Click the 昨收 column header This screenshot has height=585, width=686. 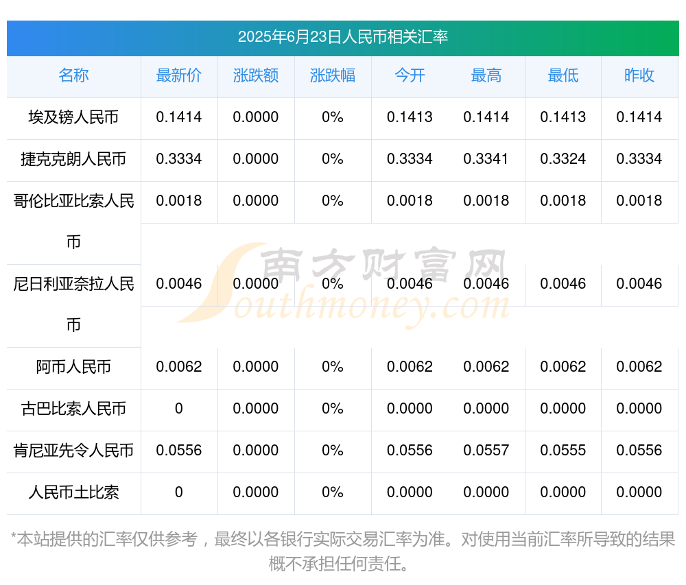point(639,75)
